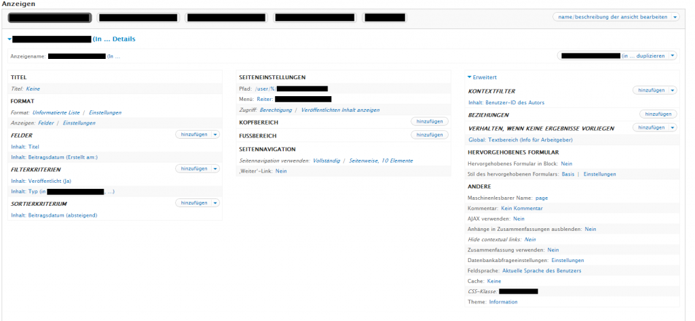This screenshot has width=695, height=321.
Task: Click 'Berechtigung' access link
Action: (x=276, y=110)
